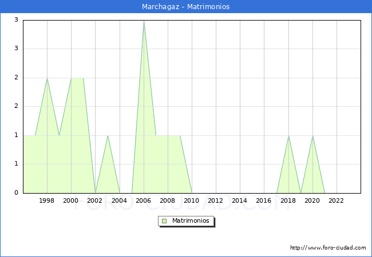Click the green Matrimonios legend swatch
This screenshot has width=372, height=257.
pyautogui.click(x=164, y=221)
